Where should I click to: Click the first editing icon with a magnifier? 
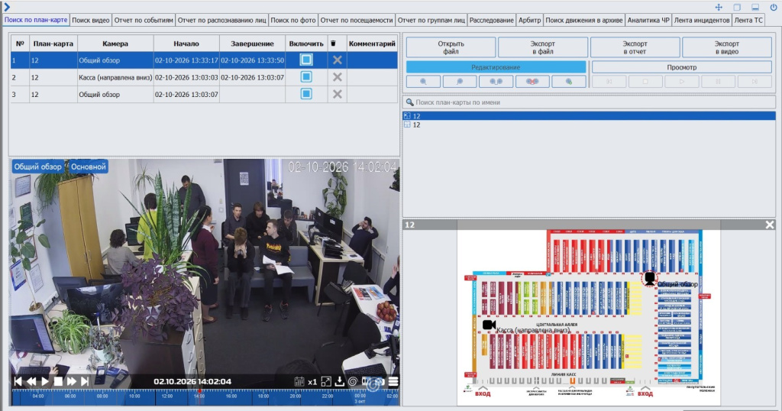click(423, 81)
